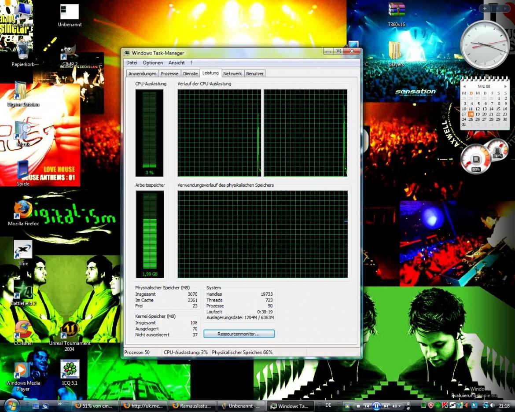This screenshot has width=515, height=412.
Task: Switch to 'Unbenannt -' taskbar window
Action: coord(241,406)
